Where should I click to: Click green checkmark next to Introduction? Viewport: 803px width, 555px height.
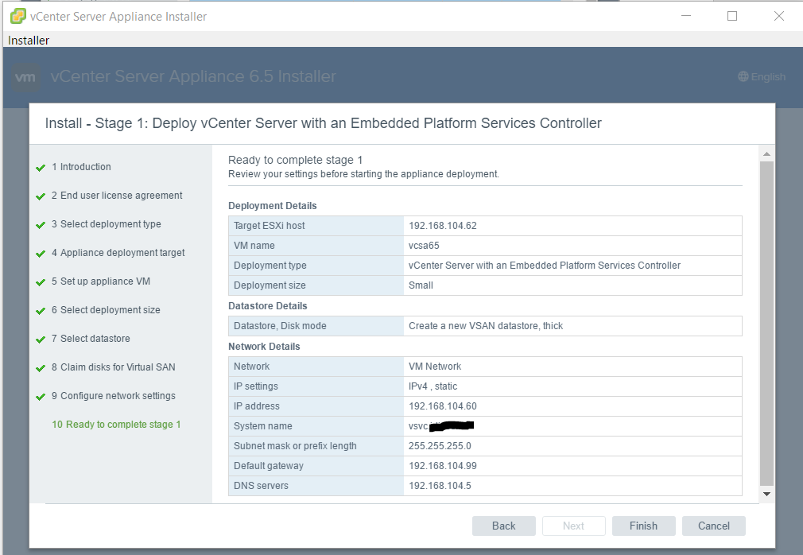tap(41, 168)
